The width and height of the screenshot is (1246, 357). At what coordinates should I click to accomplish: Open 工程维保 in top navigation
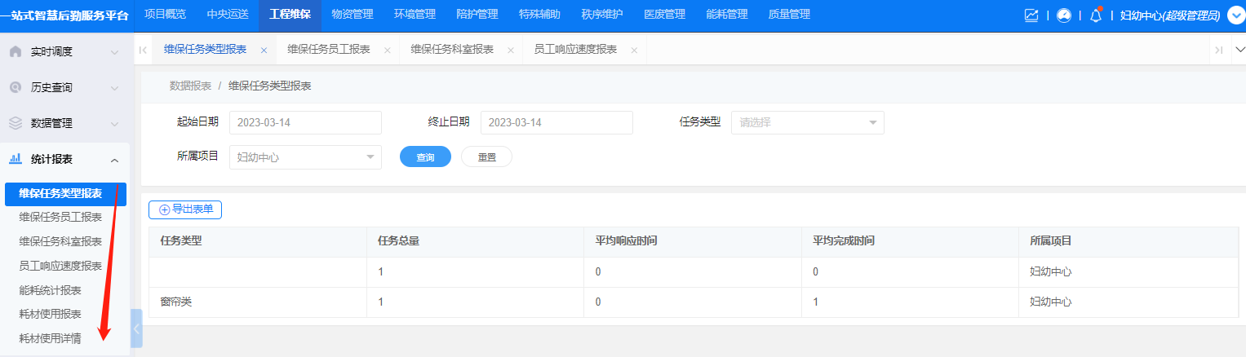point(290,15)
